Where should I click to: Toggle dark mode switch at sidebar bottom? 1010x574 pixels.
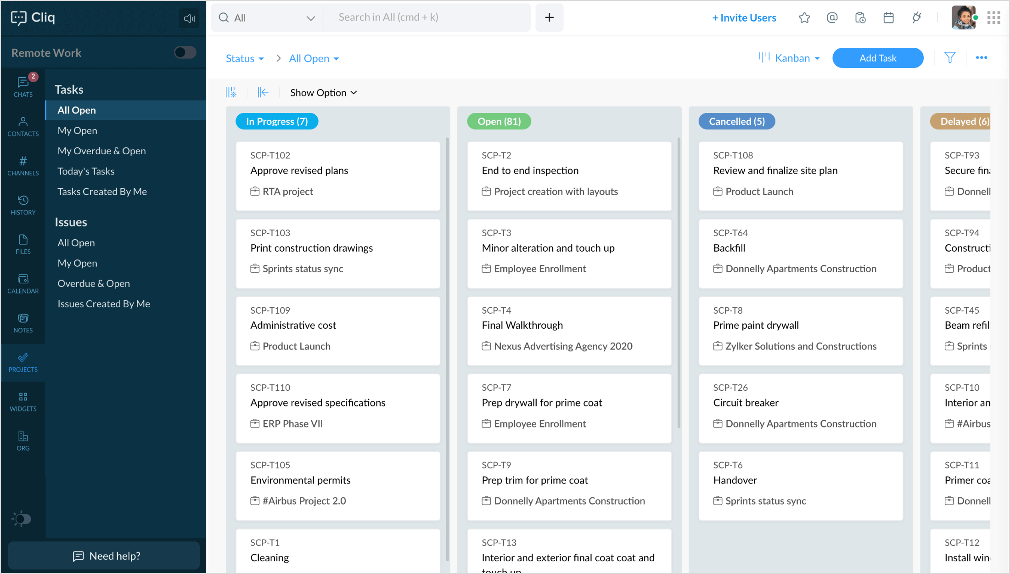(22, 519)
